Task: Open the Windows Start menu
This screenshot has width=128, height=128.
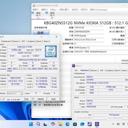Action: pos(31,124)
